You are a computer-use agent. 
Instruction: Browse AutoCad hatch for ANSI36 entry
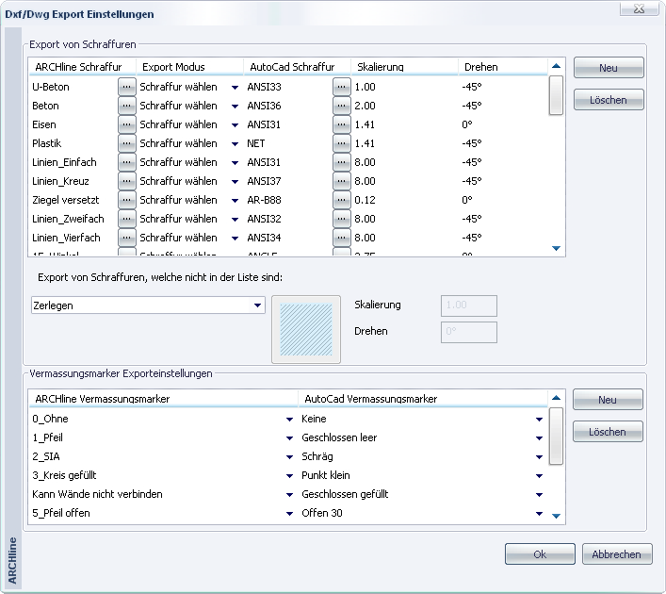pyautogui.click(x=342, y=106)
